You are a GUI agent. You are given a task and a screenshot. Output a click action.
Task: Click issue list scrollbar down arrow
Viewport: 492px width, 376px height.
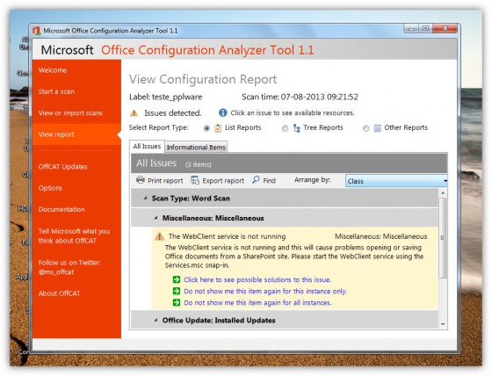coord(443,324)
